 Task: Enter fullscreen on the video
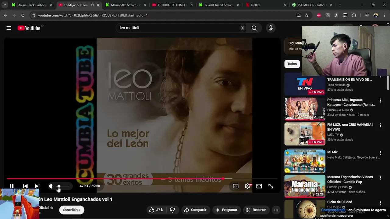click(x=271, y=186)
